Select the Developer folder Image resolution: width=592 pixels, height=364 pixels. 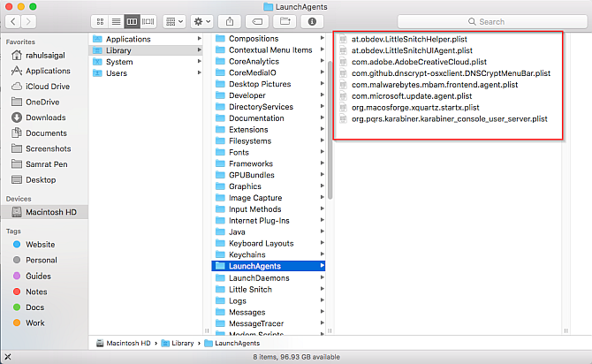coord(269,95)
